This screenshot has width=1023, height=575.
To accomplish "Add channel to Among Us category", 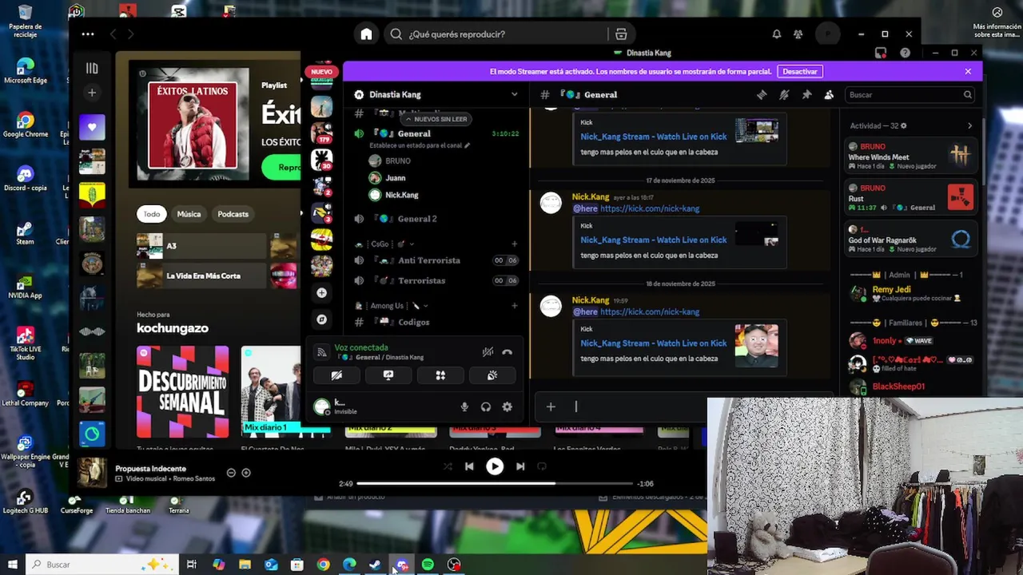I will pos(514,306).
